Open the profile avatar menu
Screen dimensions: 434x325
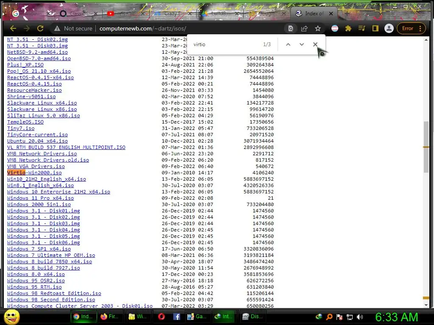[x=389, y=28]
